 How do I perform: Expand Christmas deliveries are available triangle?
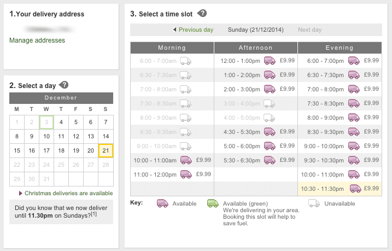[x=21, y=193]
